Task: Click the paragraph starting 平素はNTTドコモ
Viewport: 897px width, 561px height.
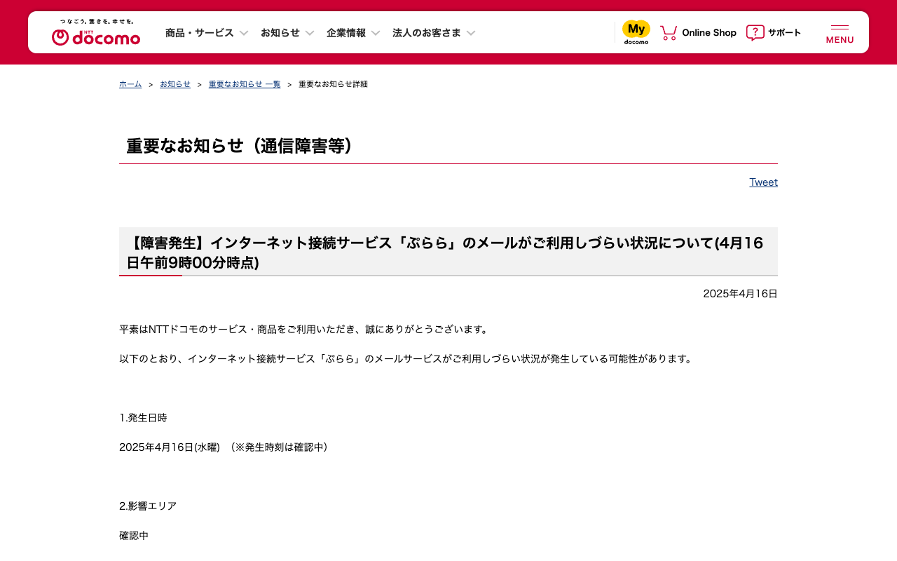Action: click(305, 330)
